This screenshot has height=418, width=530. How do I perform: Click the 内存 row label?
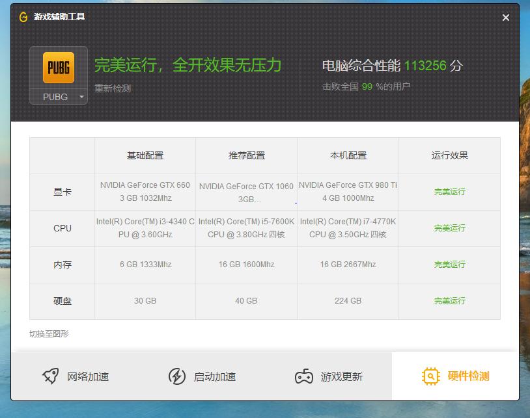[63, 265]
